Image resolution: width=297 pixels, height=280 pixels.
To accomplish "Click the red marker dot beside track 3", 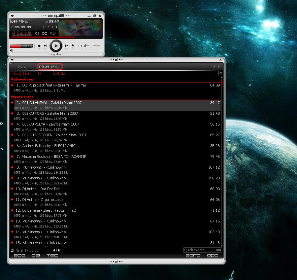I will point(12,113).
